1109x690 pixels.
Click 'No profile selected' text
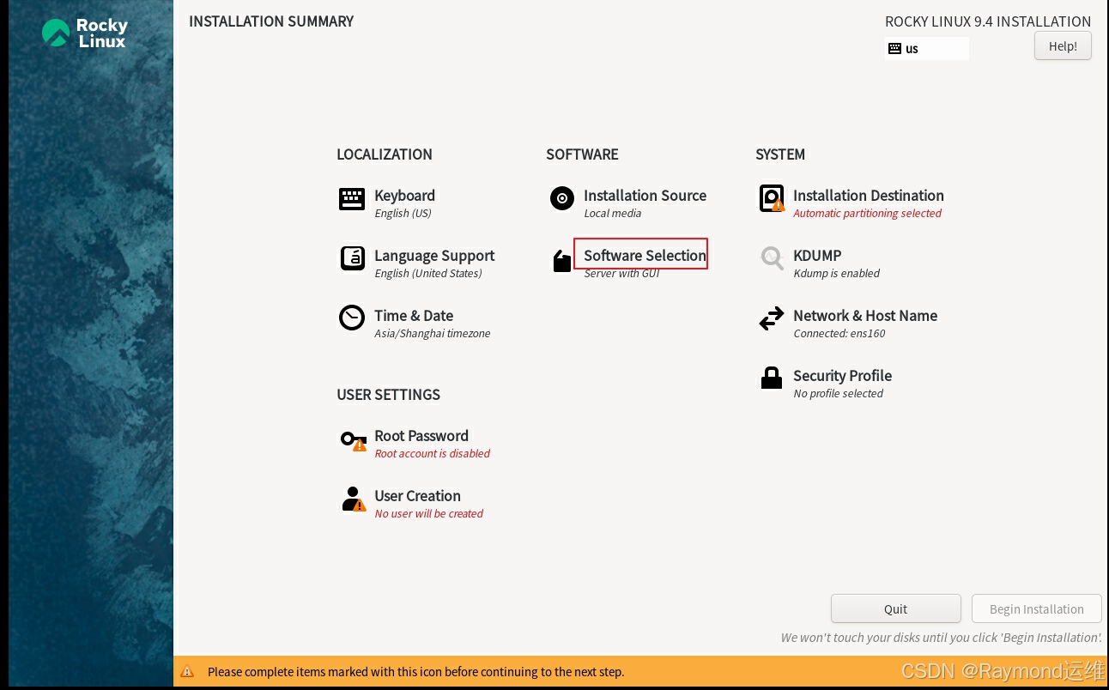(838, 394)
